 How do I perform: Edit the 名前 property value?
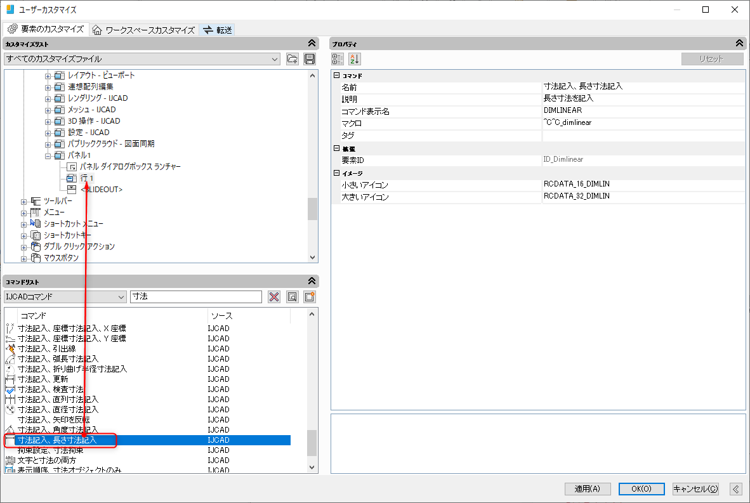[643, 86]
